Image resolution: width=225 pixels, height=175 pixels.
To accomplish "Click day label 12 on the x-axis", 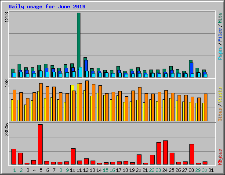I will point(86,170).
